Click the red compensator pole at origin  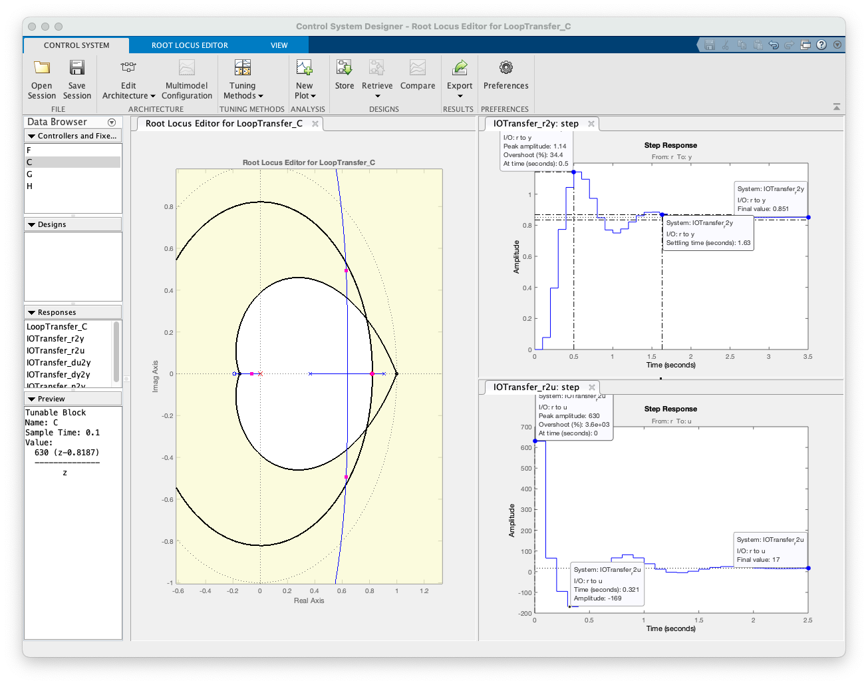click(260, 374)
